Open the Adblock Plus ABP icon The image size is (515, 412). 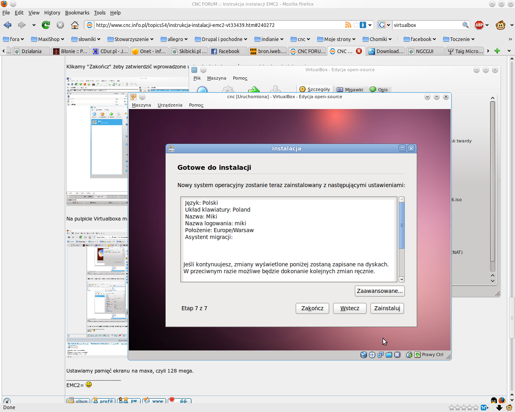(x=479, y=25)
